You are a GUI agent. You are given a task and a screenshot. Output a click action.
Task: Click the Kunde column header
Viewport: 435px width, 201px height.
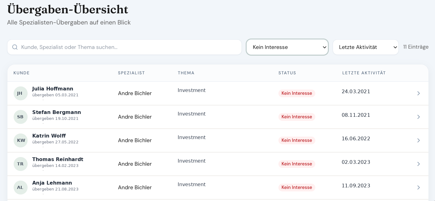21,73
